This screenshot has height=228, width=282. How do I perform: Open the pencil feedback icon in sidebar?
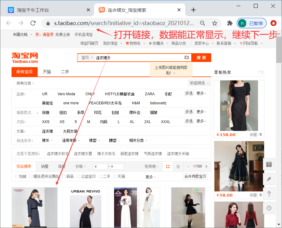click(269, 179)
